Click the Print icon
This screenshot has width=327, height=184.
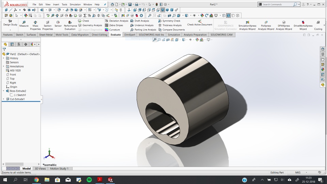click(136, 4)
